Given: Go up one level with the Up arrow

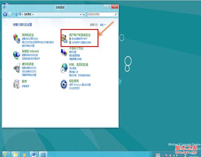Looking at the screenshot, I should click(16, 15).
